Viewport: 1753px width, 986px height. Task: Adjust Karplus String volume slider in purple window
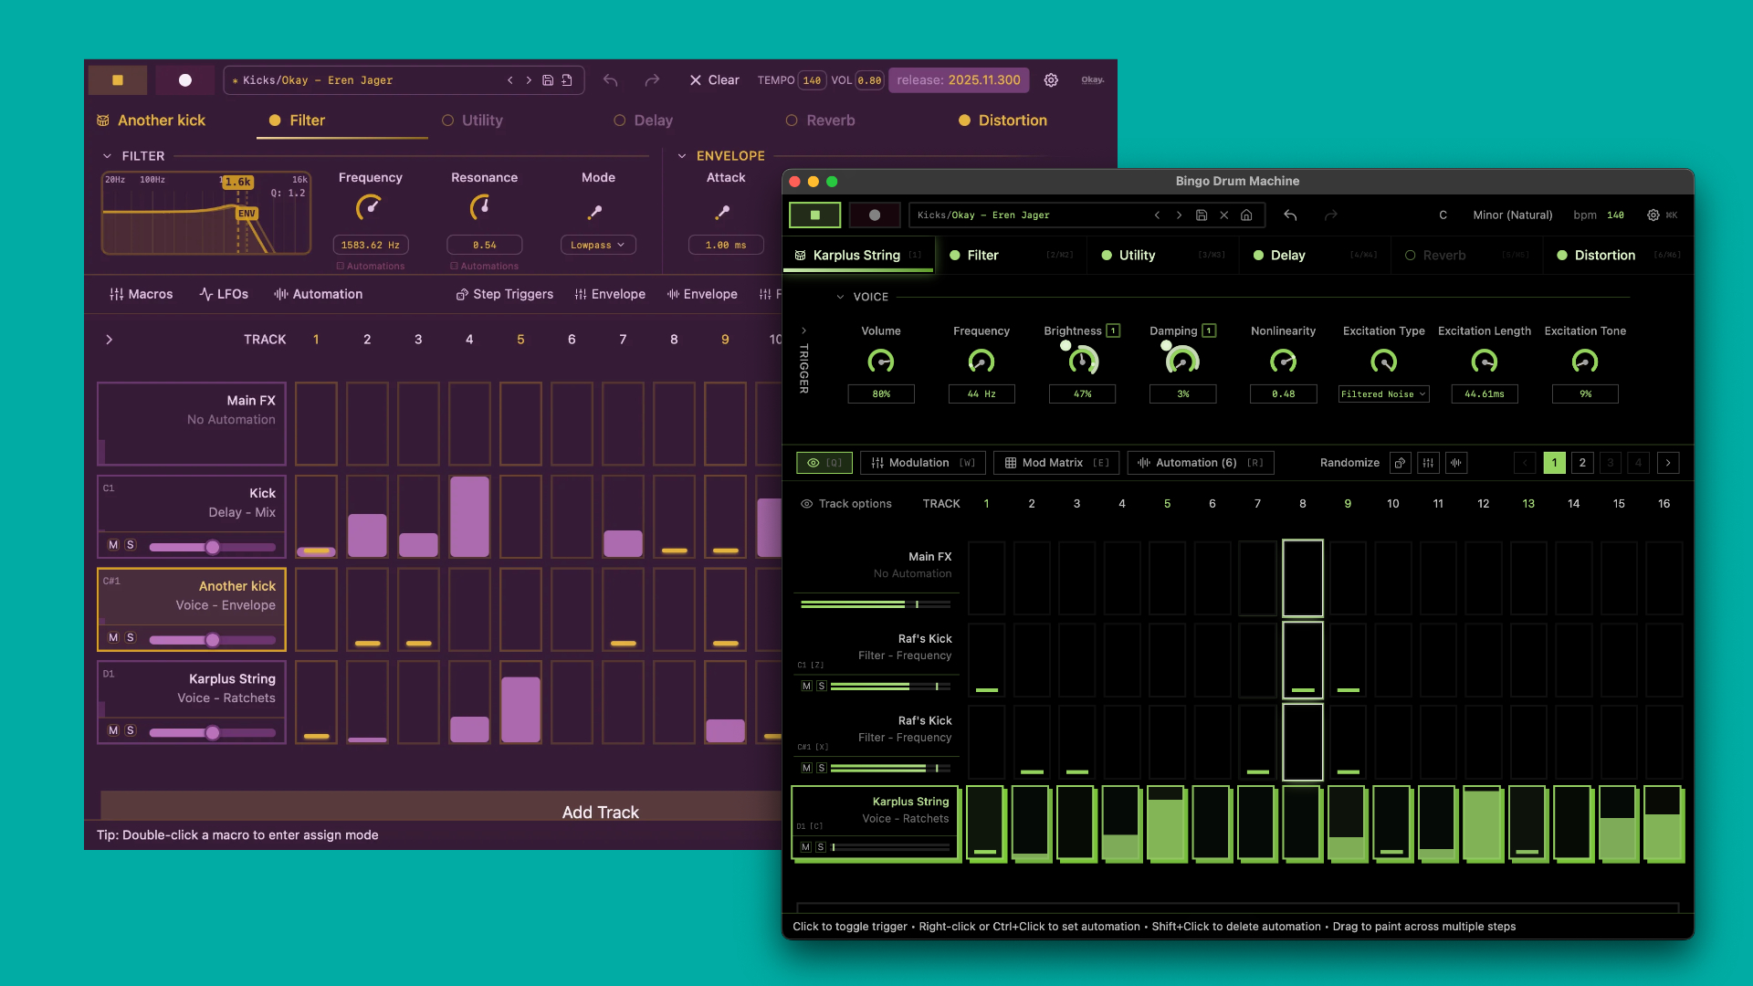(x=212, y=732)
